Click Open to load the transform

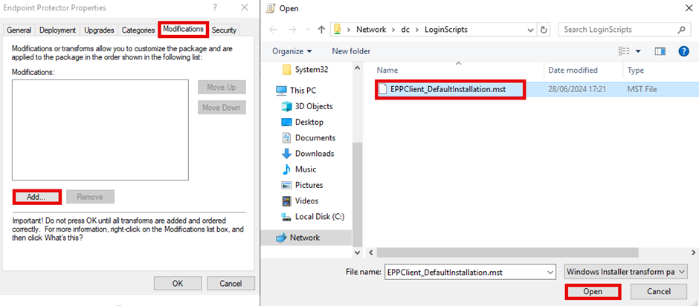tap(593, 292)
